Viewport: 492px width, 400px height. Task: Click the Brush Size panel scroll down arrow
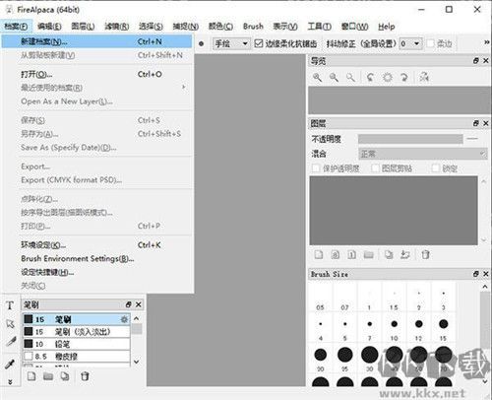coord(485,381)
